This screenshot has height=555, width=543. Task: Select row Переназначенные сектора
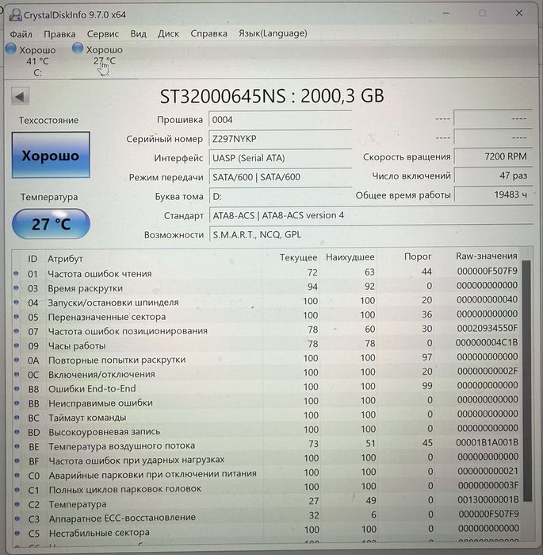coord(266,316)
